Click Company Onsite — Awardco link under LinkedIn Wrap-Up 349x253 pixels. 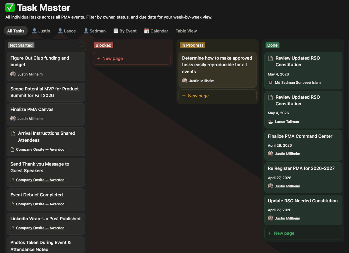point(40,228)
